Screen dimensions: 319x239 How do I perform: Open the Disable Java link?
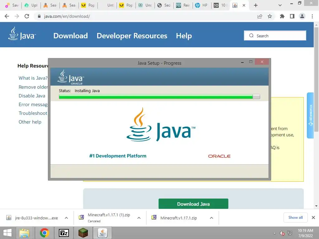point(32,96)
